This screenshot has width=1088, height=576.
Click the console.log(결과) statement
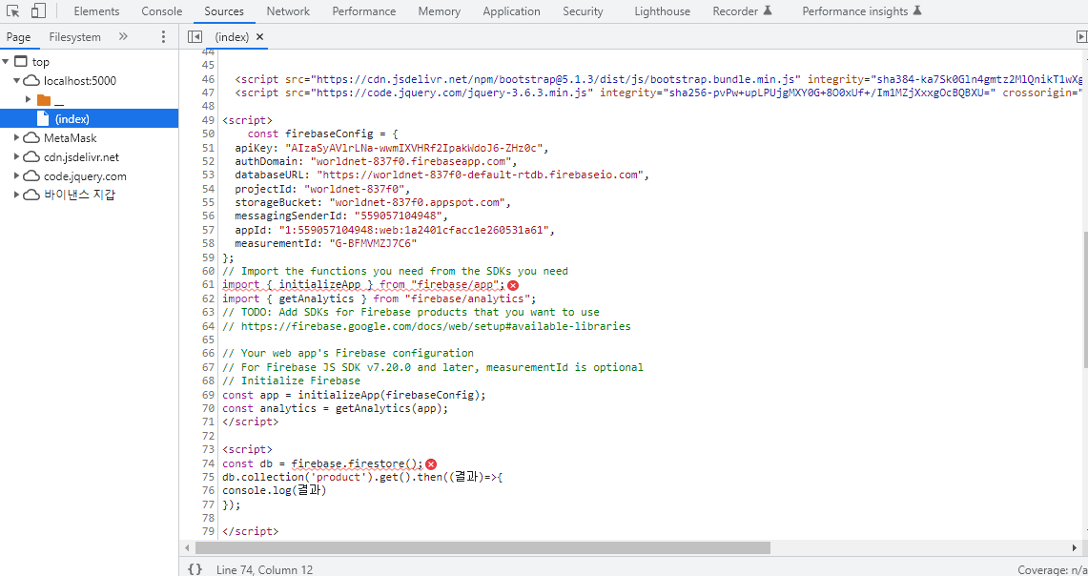pos(274,490)
